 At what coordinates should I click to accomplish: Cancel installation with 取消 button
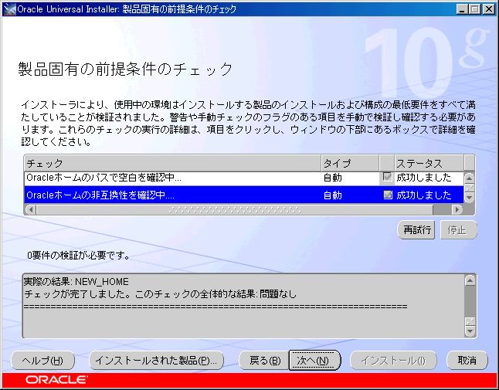(467, 360)
